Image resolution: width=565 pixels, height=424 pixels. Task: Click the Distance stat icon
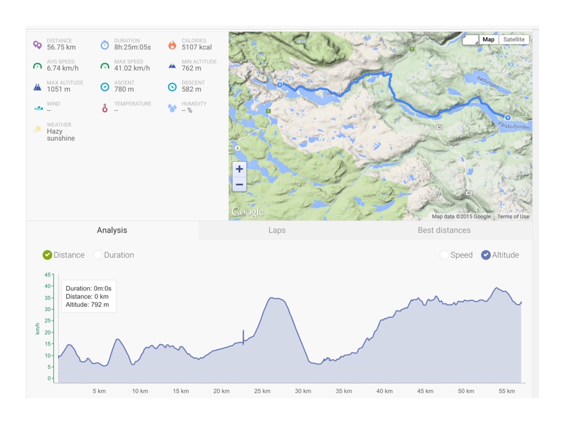point(38,45)
